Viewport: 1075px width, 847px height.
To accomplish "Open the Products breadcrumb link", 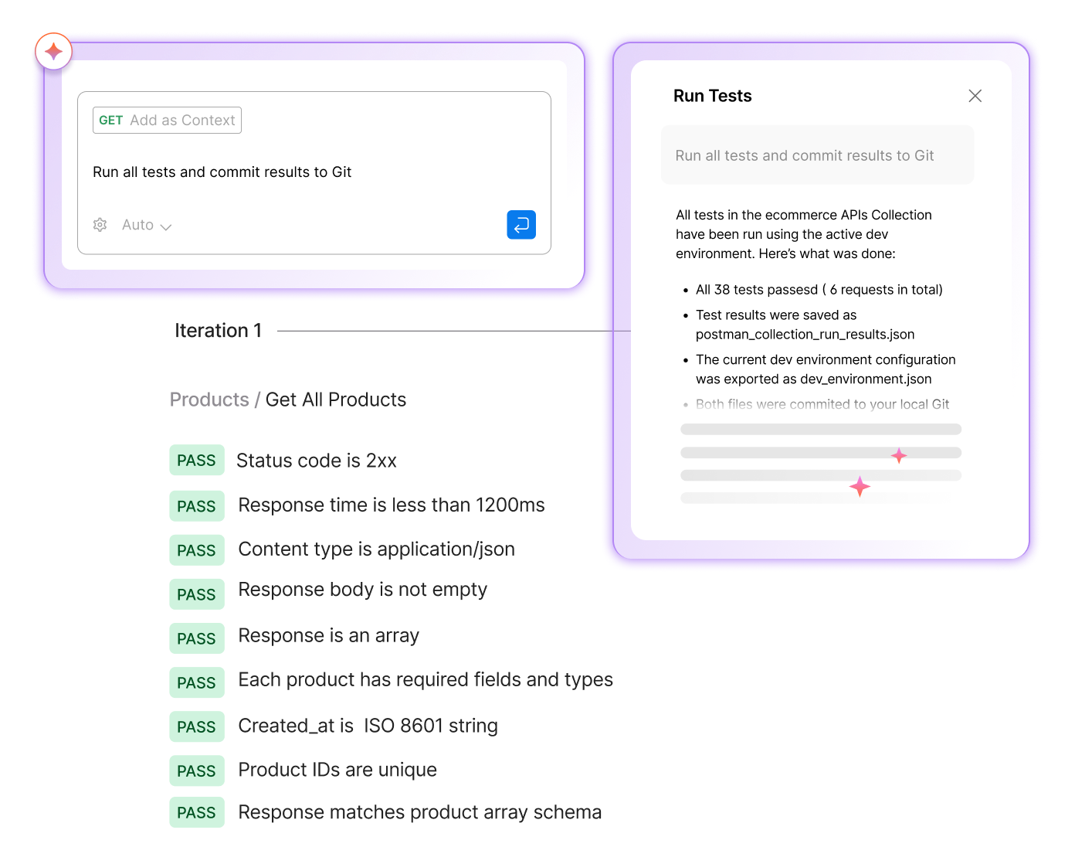I will [x=209, y=400].
